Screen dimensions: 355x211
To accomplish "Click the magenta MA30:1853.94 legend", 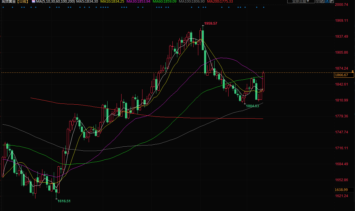I will 138,1.
